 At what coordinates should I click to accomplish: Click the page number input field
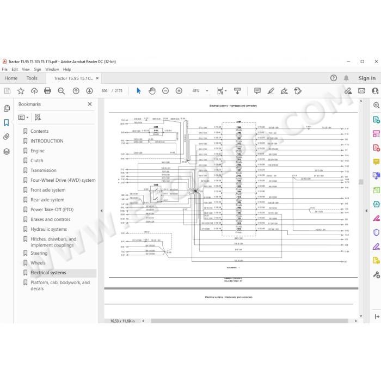click(x=105, y=91)
